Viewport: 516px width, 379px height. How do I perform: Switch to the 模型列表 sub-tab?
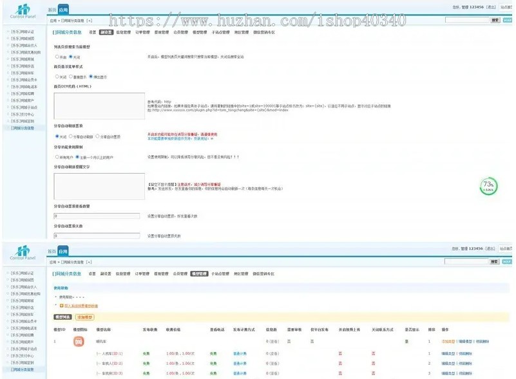pyautogui.click(x=62, y=317)
